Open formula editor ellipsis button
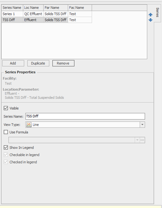This screenshot has height=208, width=162. point(142,140)
